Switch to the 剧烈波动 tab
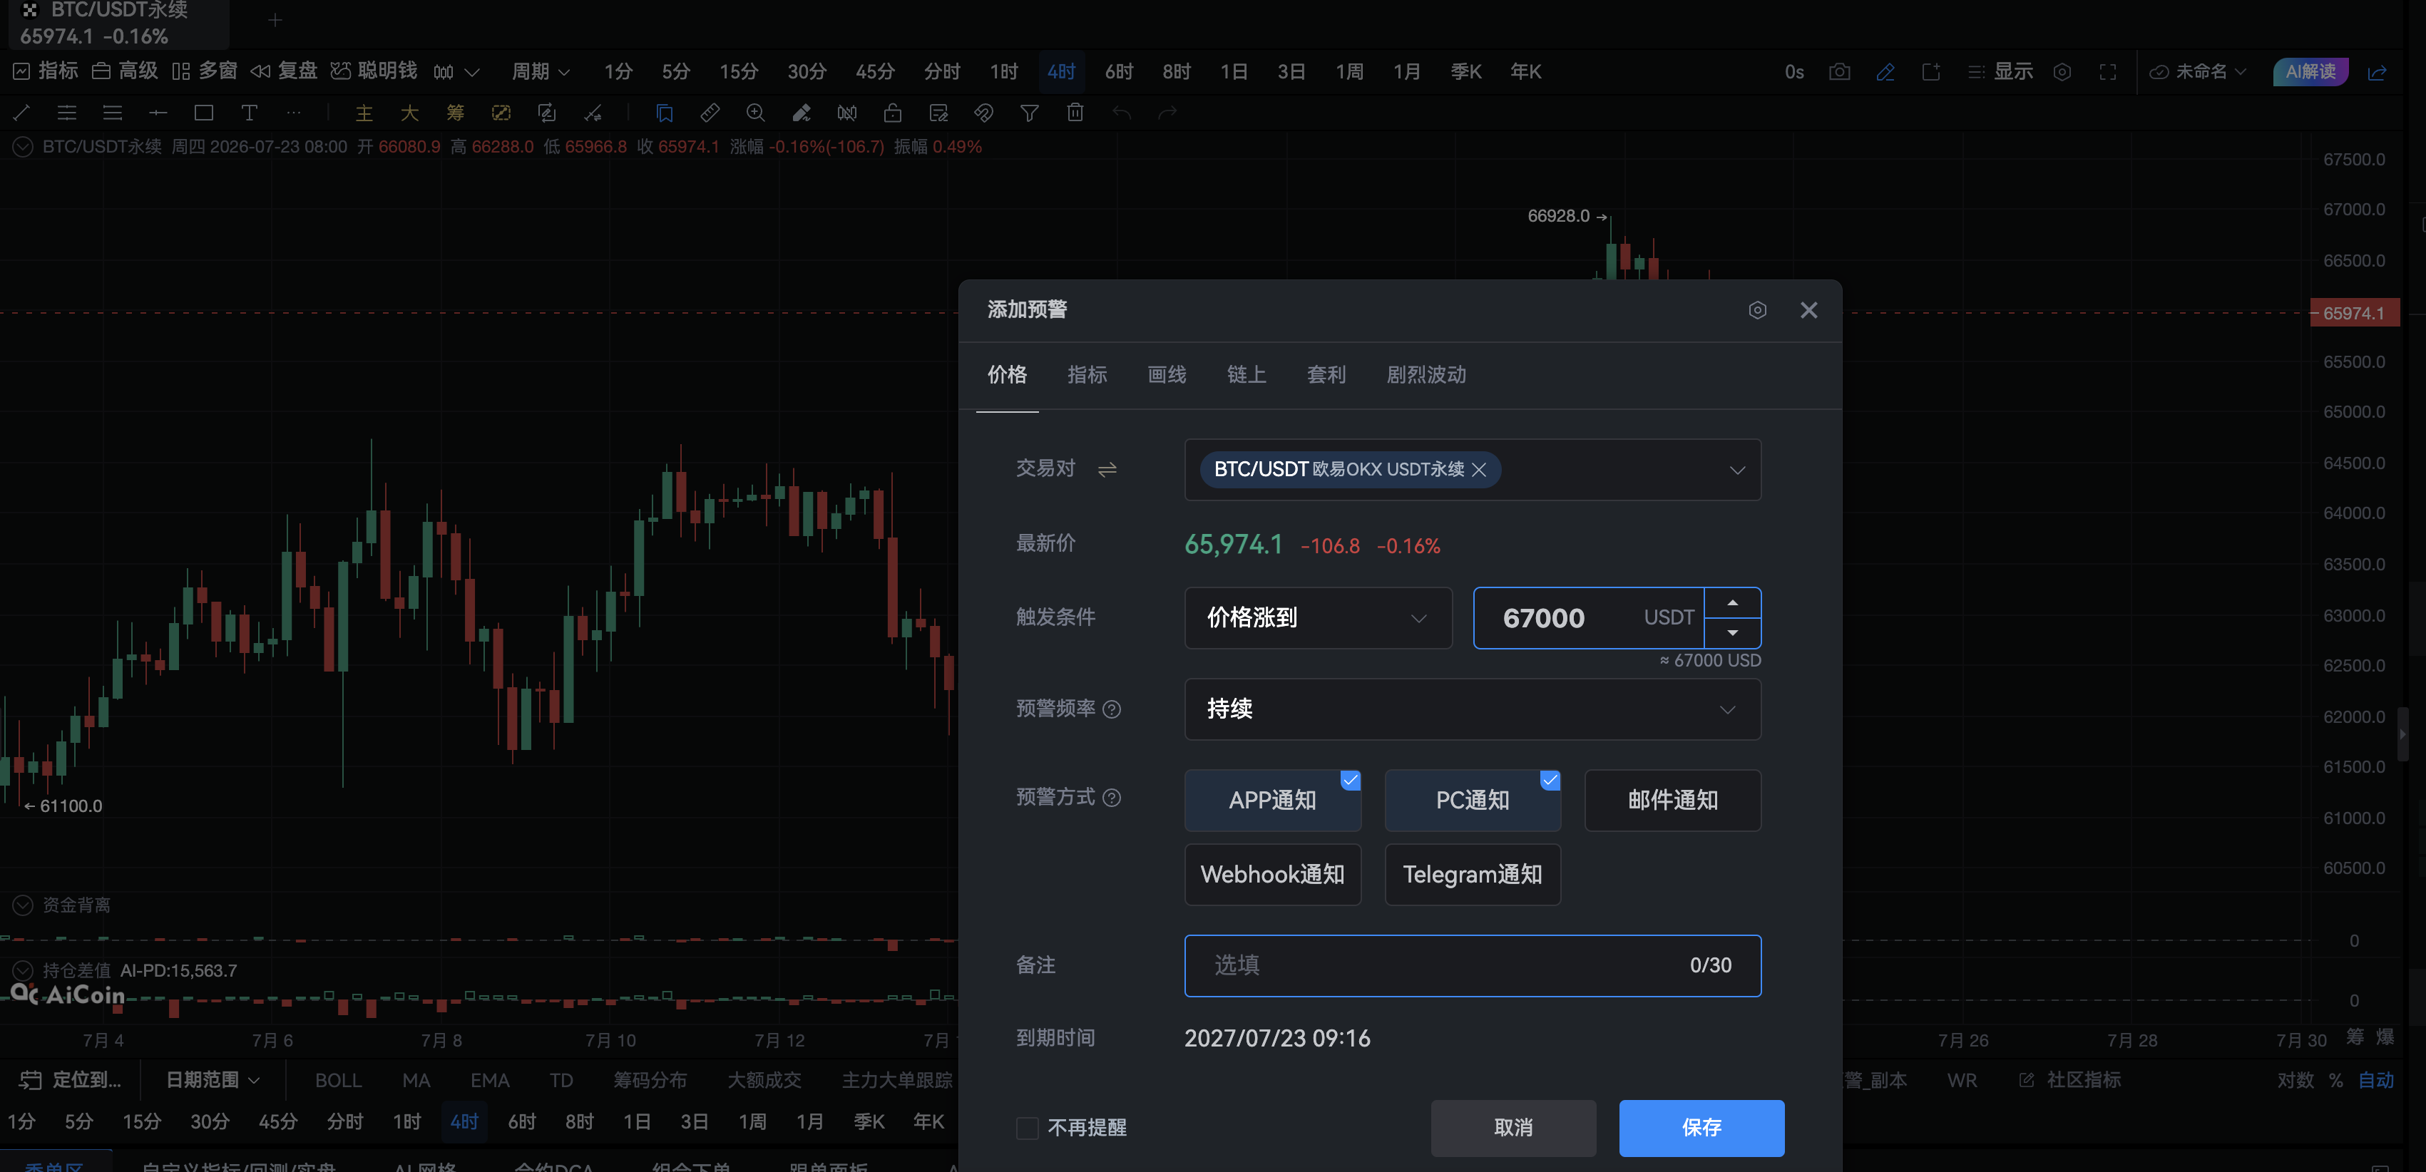 tap(1426, 375)
